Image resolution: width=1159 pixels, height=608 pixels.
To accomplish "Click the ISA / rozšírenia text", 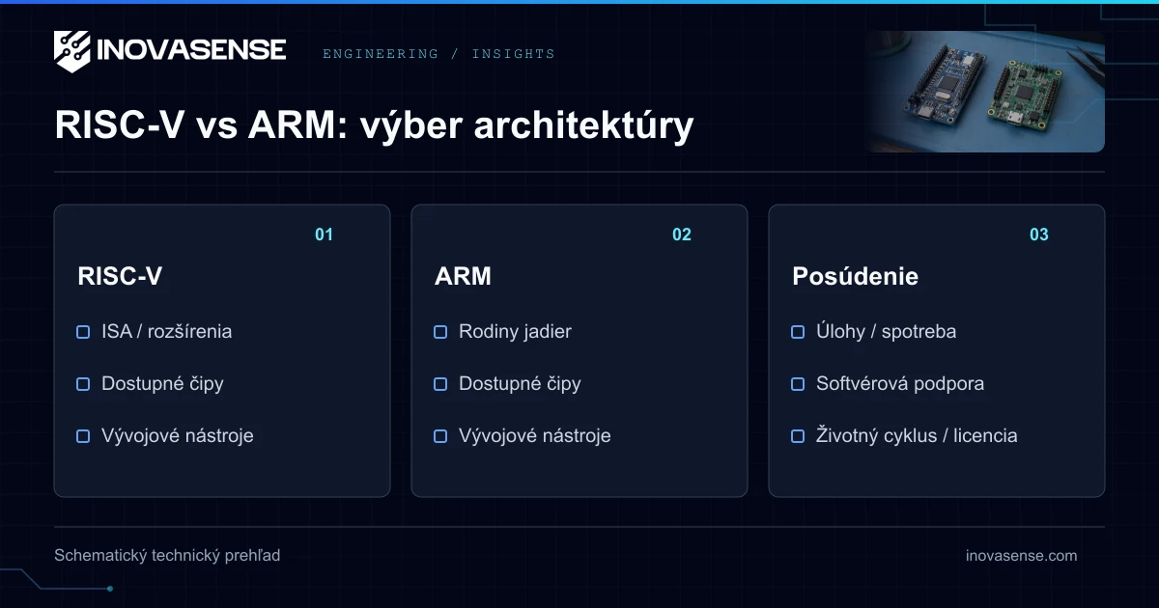I will [x=166, y=332].
